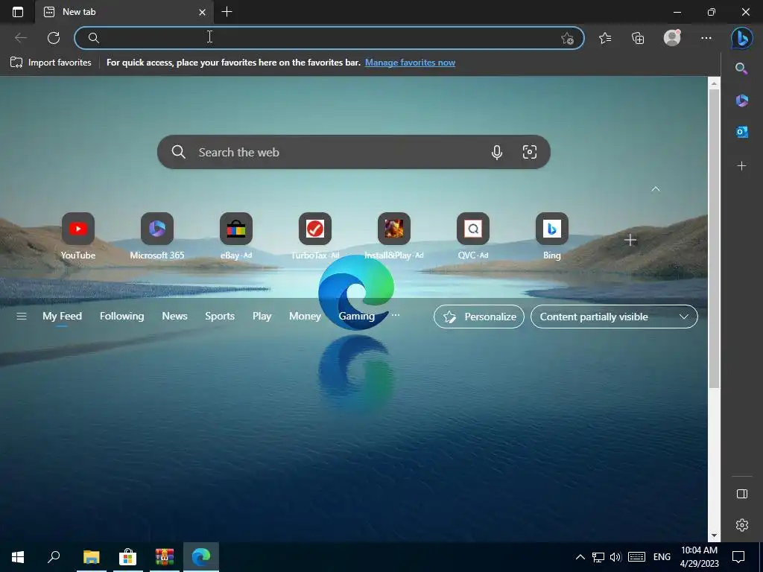This screenshot has height=572, width=763.
Task: Open visual search camera icon
Action: [530, 152]
